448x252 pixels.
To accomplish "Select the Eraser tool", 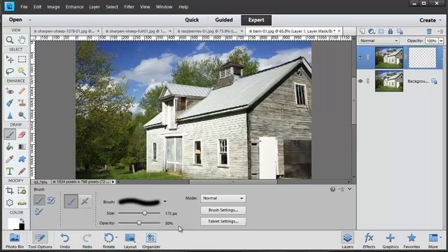I will point(22,134).
